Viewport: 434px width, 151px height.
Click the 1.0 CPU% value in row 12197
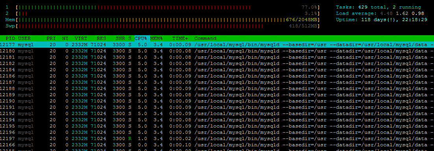coord(142,138)
